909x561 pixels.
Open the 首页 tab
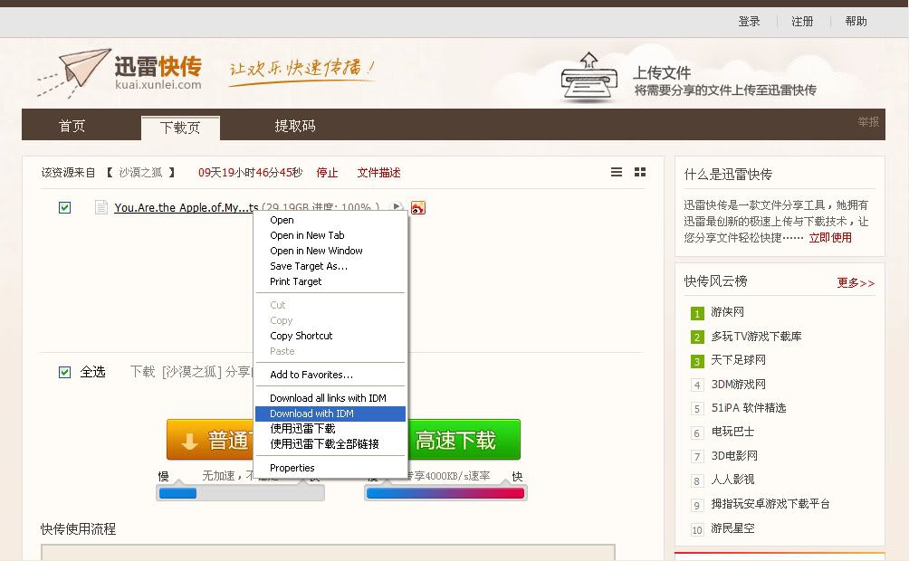(x=72, y=126)
